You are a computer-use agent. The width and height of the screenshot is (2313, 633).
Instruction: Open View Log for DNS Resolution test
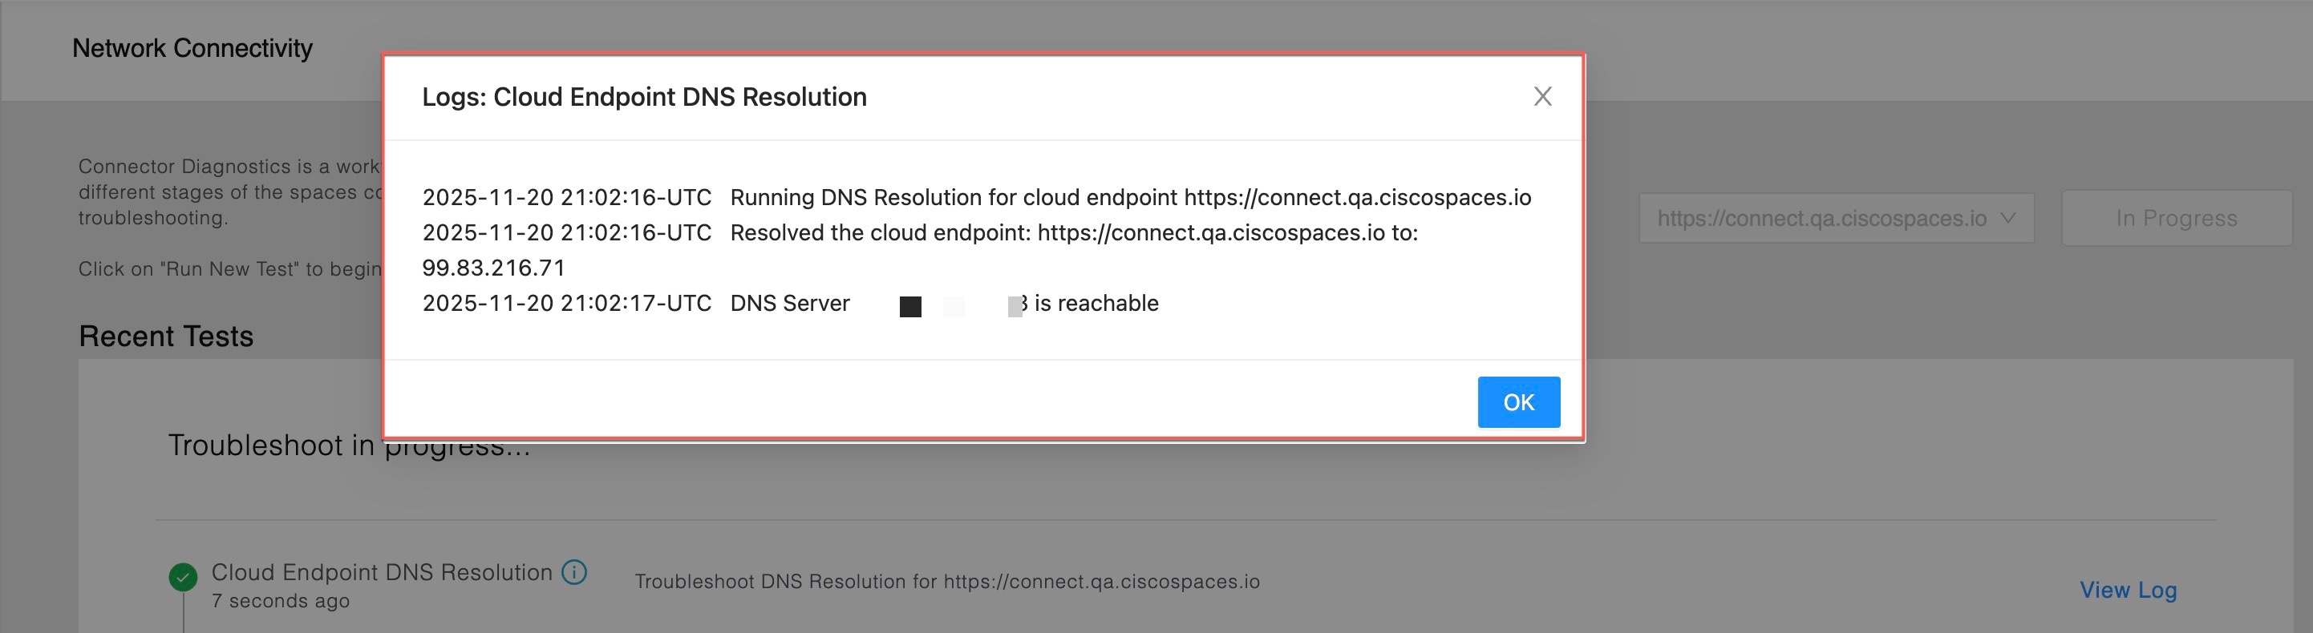2127,590
